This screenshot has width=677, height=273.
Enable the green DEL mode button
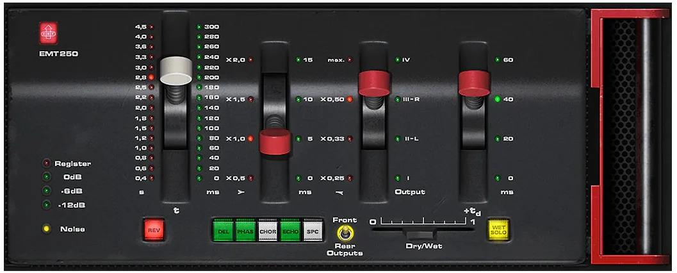[x=224, y=231]
